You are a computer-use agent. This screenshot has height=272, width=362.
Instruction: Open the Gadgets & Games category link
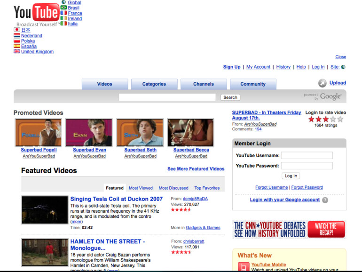[x=203, y=228]
